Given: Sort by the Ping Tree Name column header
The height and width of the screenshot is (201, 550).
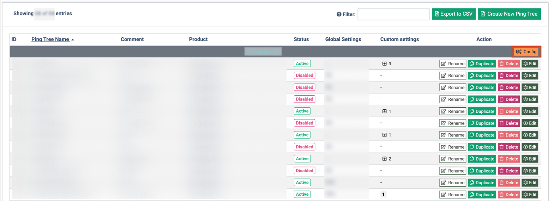Looking at the screenshot, I should (x=50, y=39).
